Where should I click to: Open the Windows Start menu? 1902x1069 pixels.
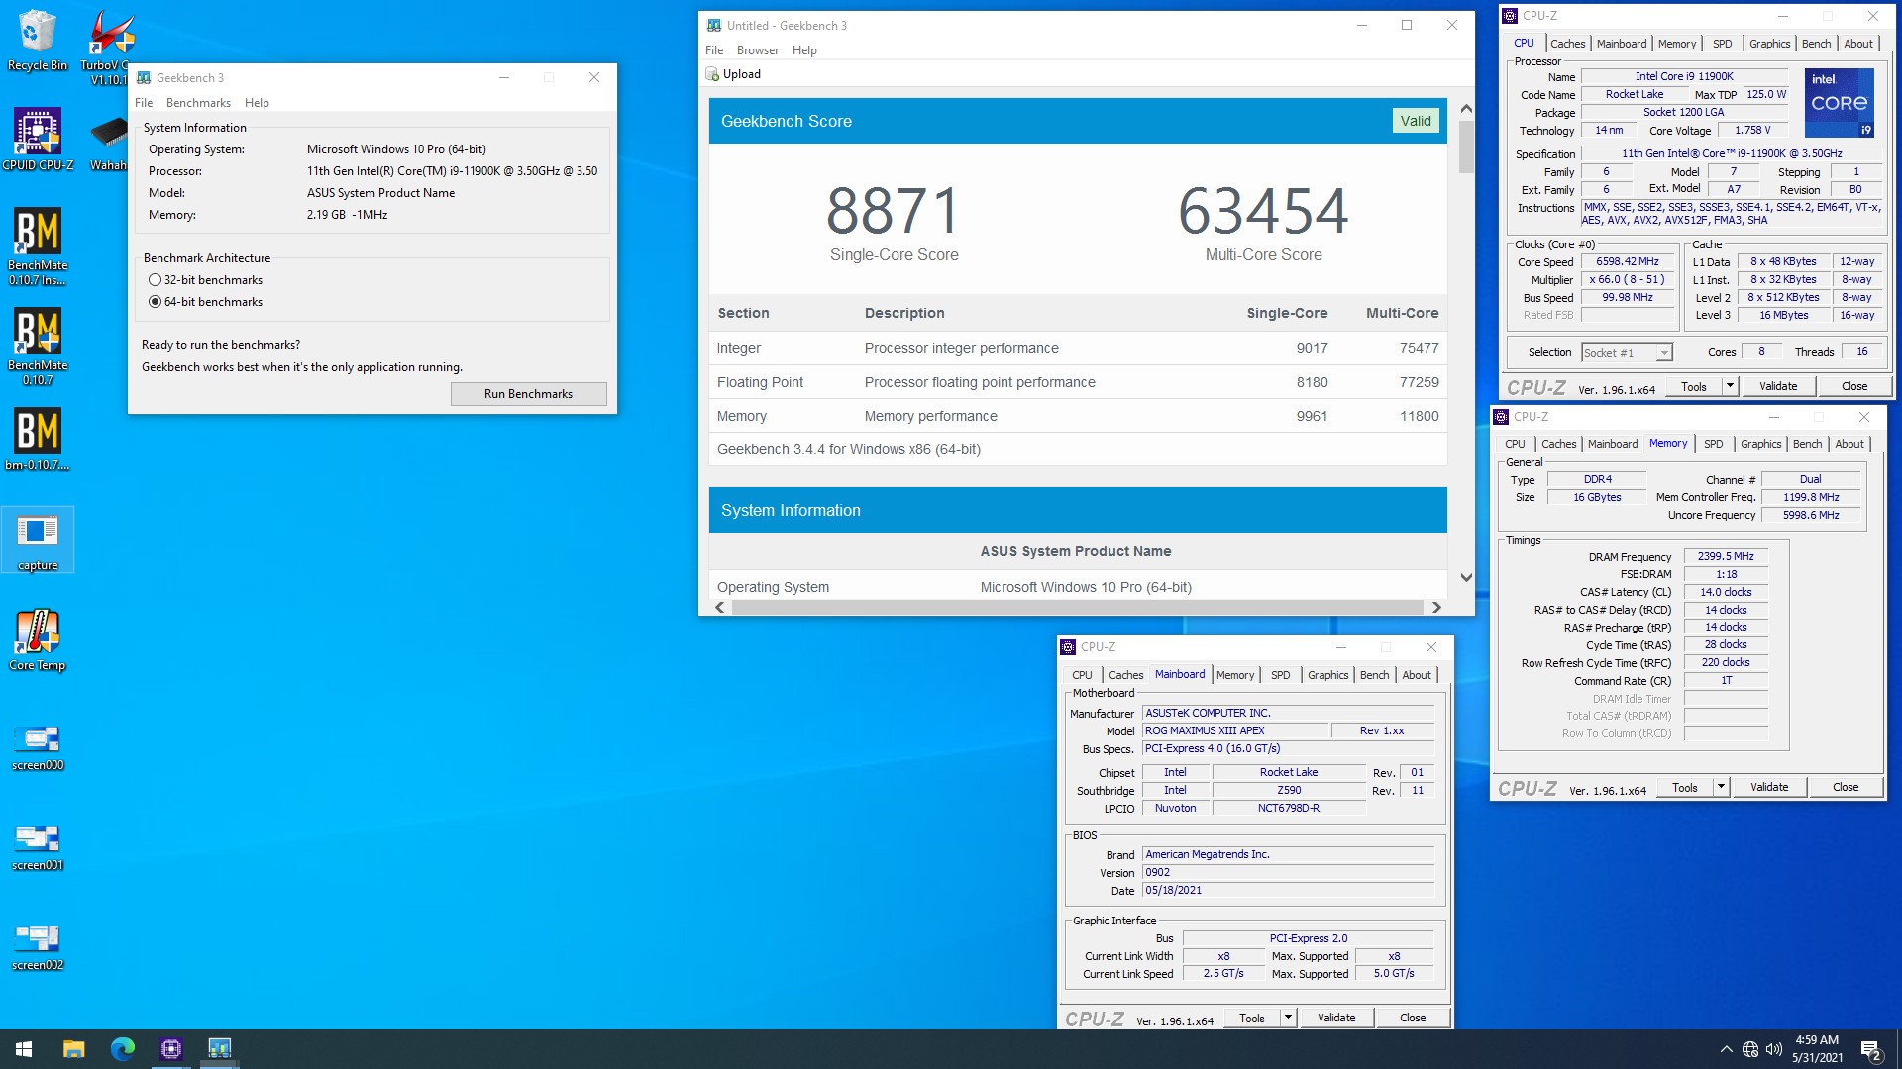pos(24,1049)
